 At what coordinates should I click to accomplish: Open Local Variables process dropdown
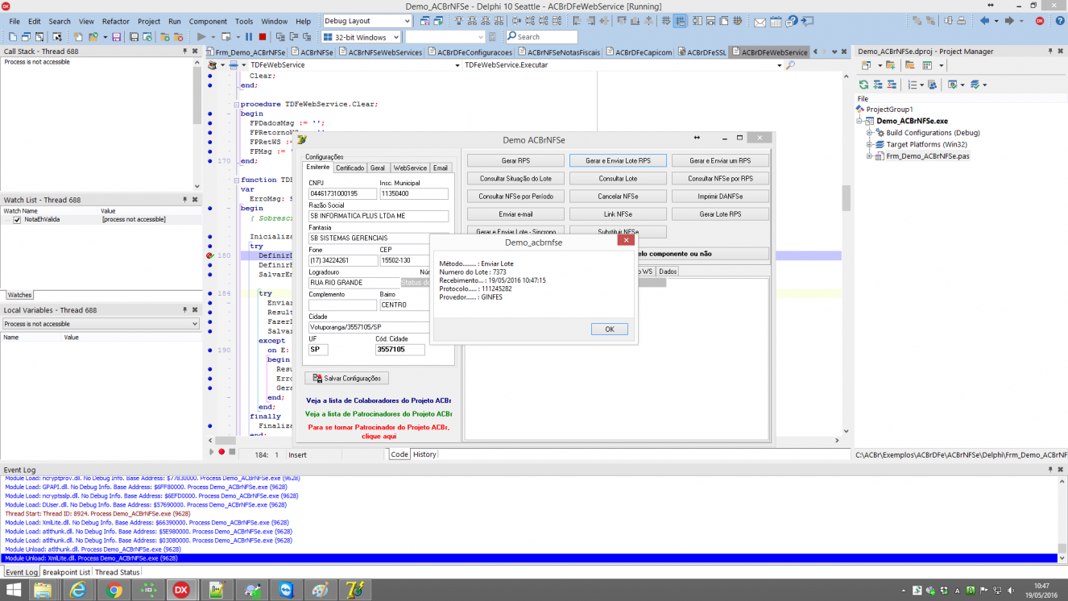(193, 324)
